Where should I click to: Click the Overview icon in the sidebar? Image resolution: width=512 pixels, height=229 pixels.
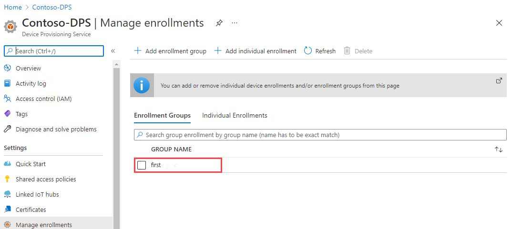coord(7,68)
